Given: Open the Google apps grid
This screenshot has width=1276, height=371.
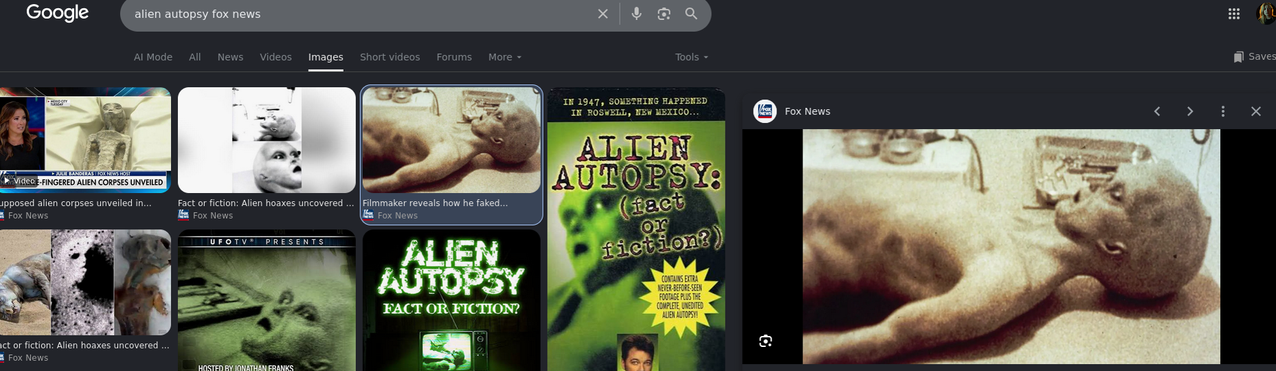Looking at the screenshot, I should coord(1234,14).
